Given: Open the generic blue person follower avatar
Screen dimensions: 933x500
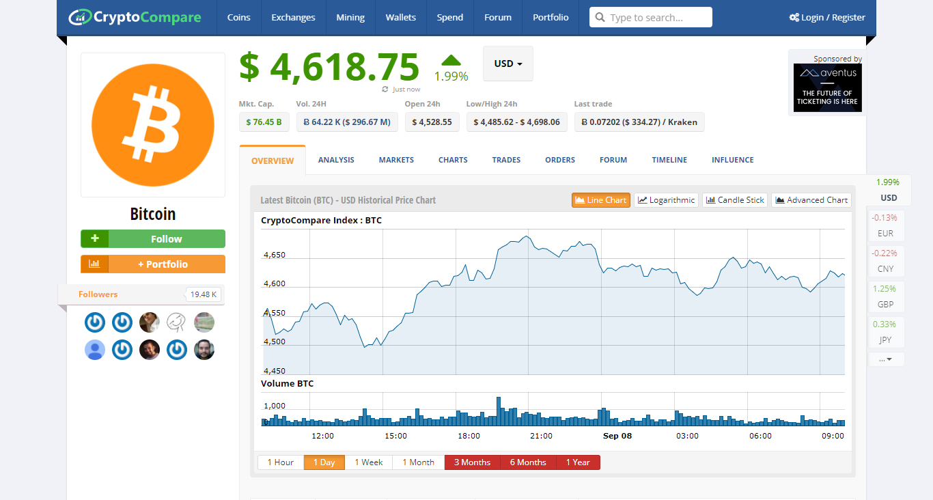Looking at the screenshot, I should pyautogui.click(x=95, y=350).
